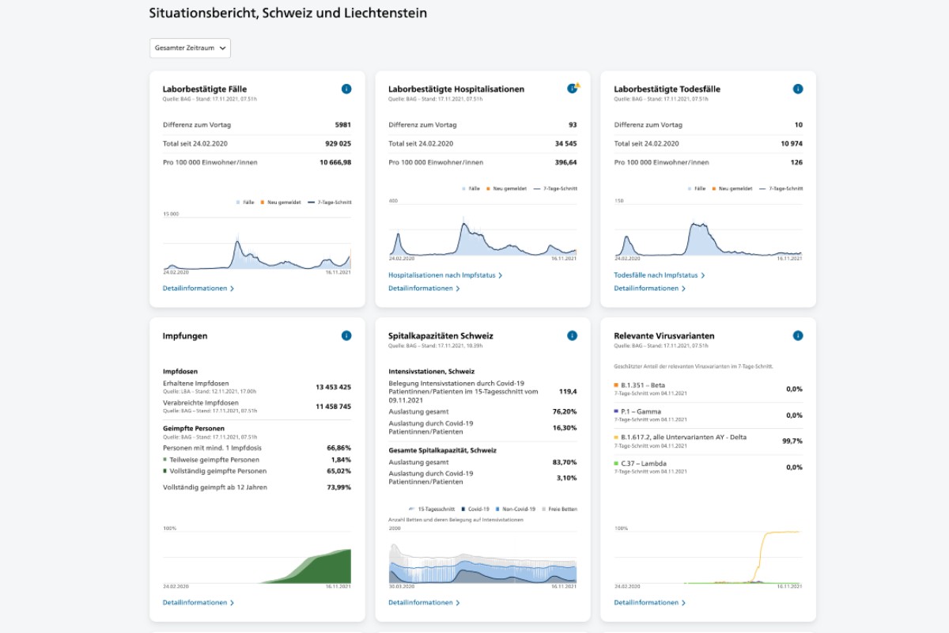The height and width of the screenshot is (633, 949).
Task: Show info for Laborbestätigte Todesfälle
Action: click(x=798, y=89)
